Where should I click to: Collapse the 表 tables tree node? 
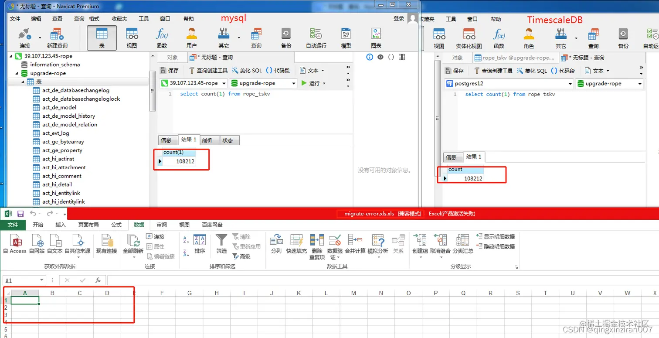(23, 82)
